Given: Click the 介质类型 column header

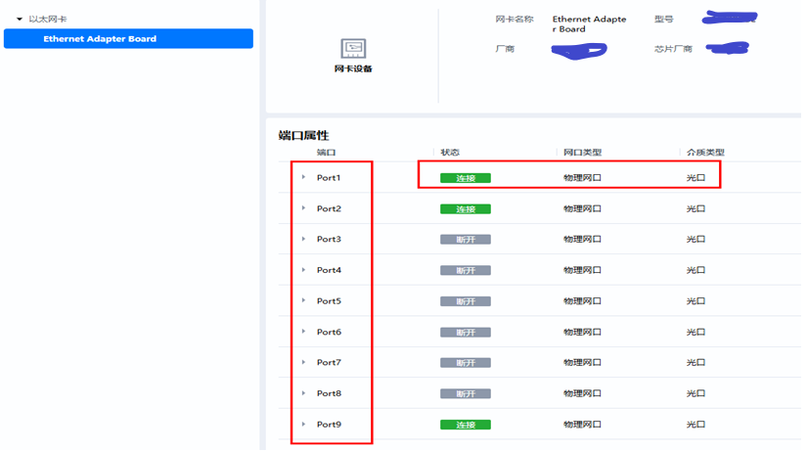Looking at the screenshot, I should [704, 153].
